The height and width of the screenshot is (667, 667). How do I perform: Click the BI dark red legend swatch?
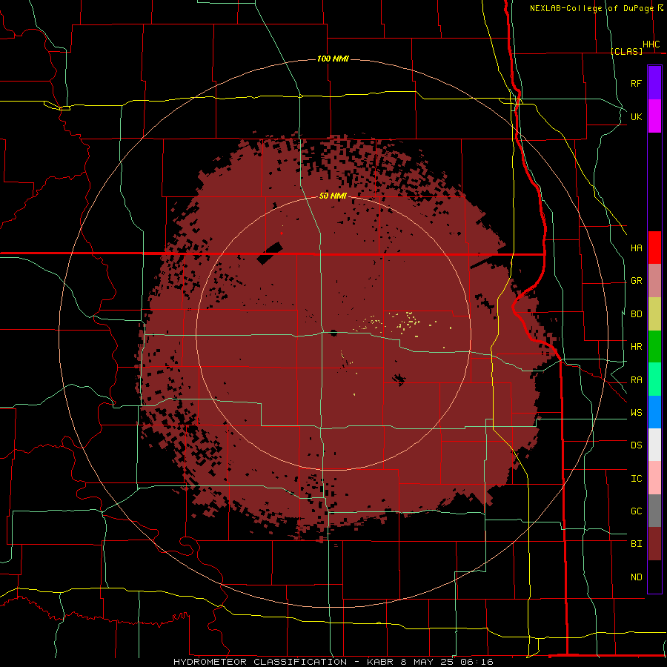click(x=654, y=544)
